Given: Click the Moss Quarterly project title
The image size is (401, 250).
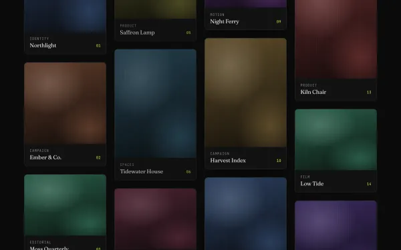Looking at the screenshot, I should pos(49,248).
